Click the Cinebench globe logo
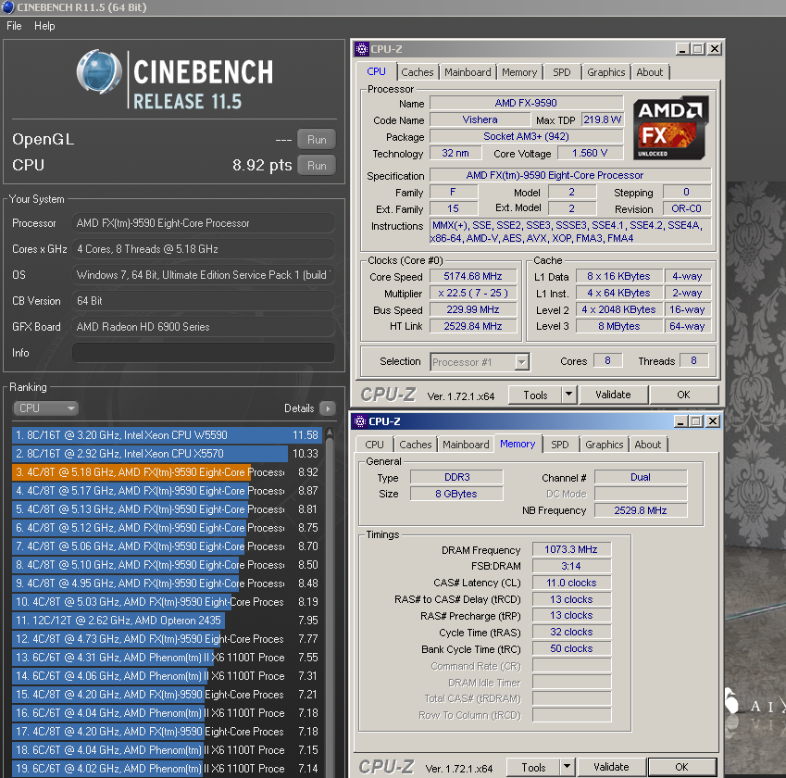Screen dimensions: 786x778 click(x=99, y=71)
